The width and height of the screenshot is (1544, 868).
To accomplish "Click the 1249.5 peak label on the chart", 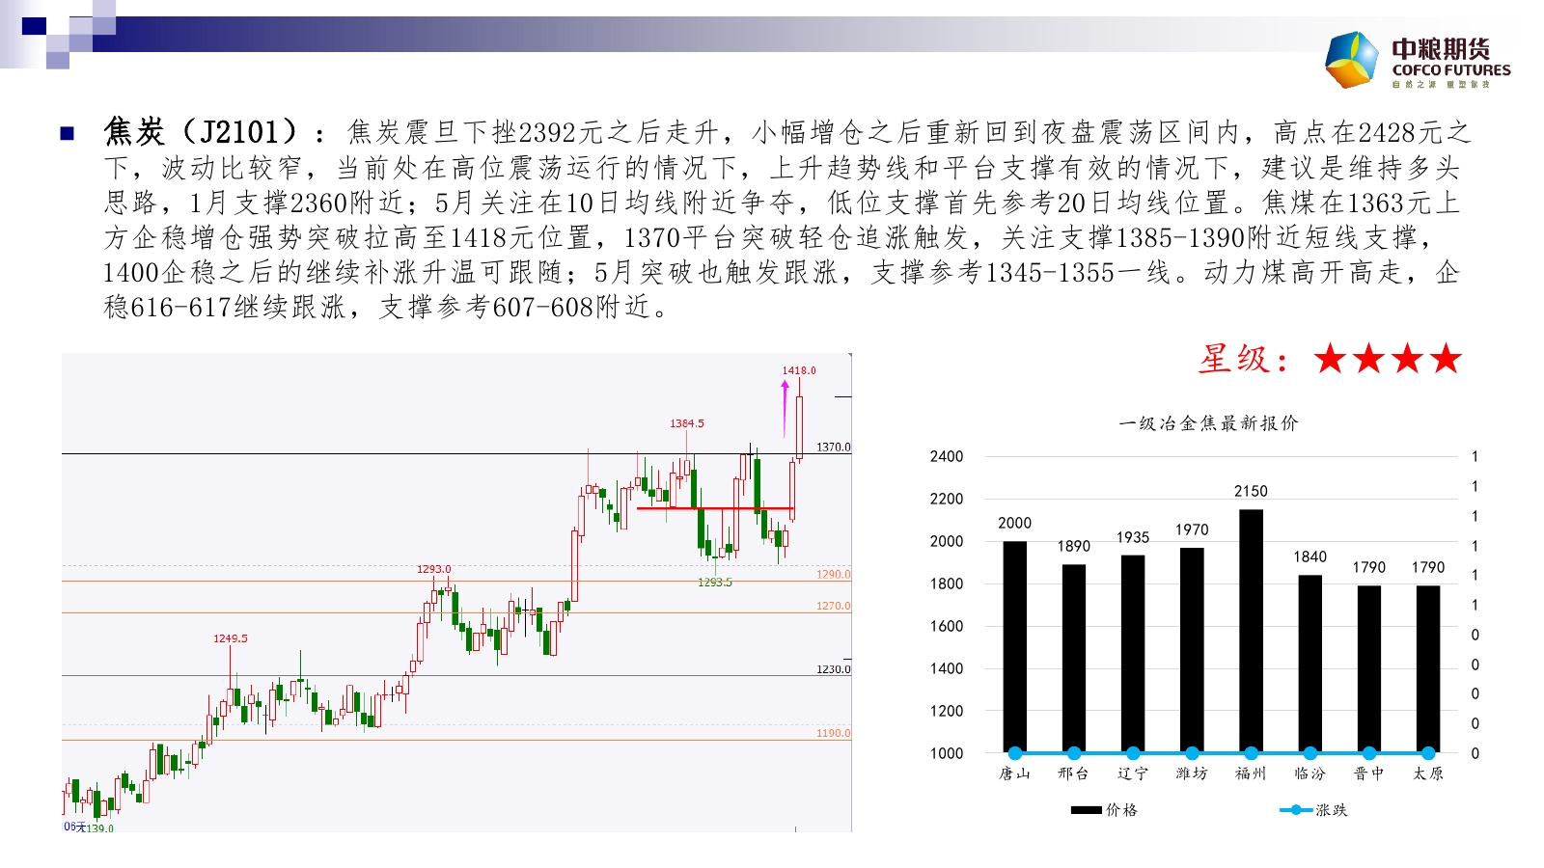I will click(x=230, y=638).
